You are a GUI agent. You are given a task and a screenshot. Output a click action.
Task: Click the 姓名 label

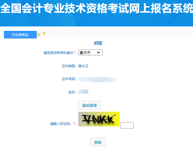pyautogui.click(x=71, y=92)
